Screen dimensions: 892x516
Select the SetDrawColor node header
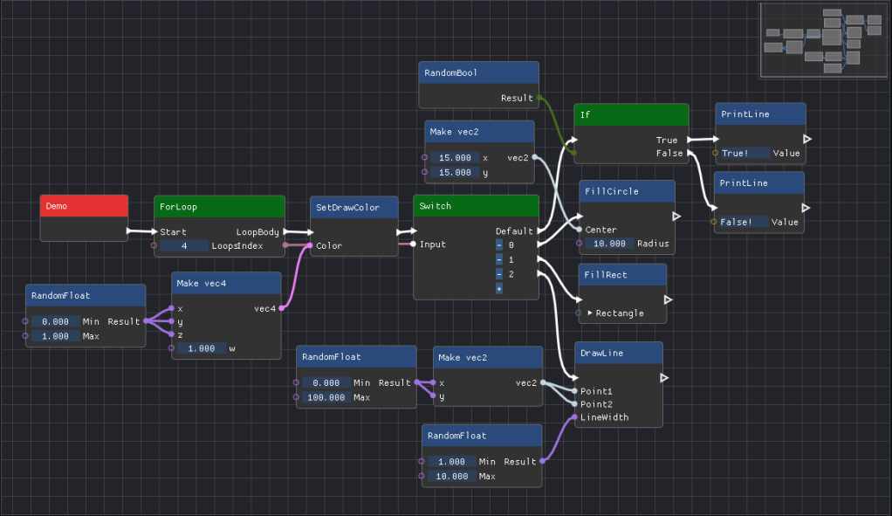[353, 208]
